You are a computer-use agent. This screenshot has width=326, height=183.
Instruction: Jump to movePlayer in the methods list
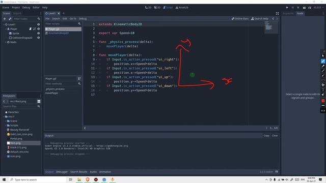tap(52, 93)
